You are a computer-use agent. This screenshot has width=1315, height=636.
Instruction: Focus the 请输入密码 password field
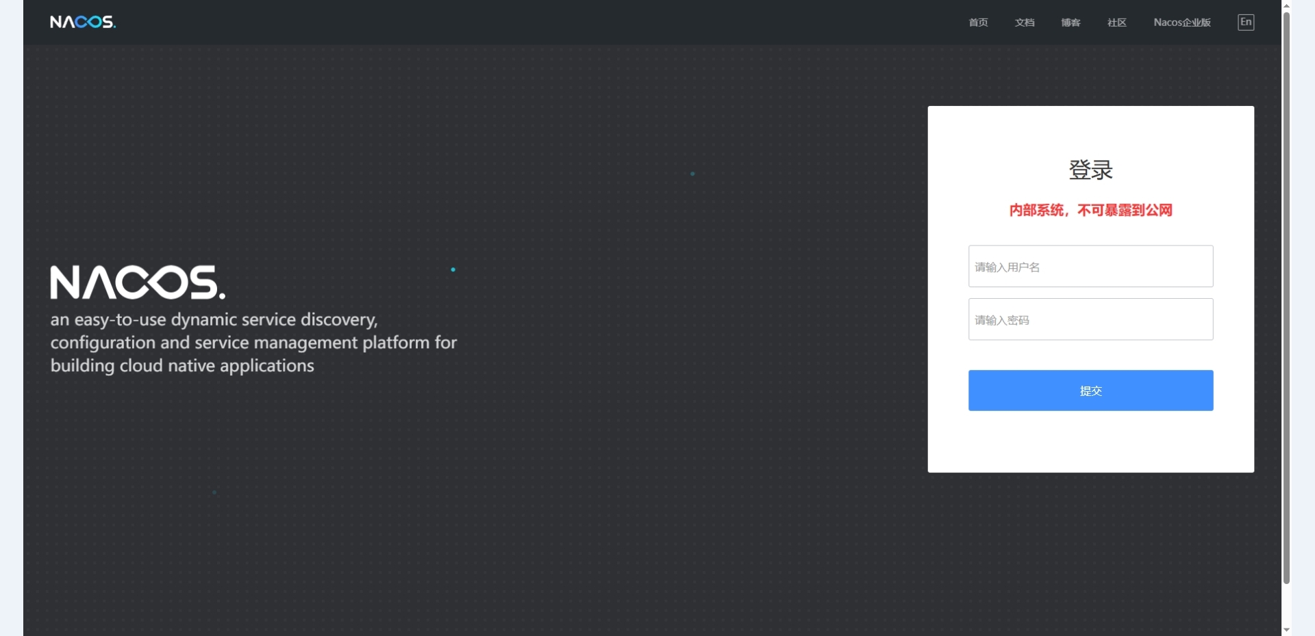(1090, 319)
